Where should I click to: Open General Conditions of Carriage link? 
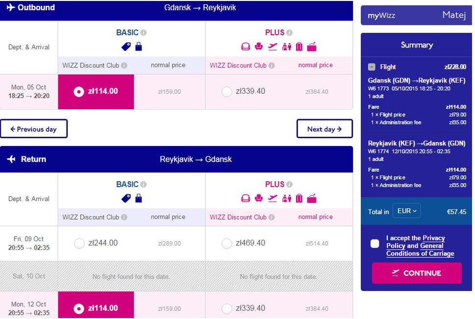click(420, 249)
